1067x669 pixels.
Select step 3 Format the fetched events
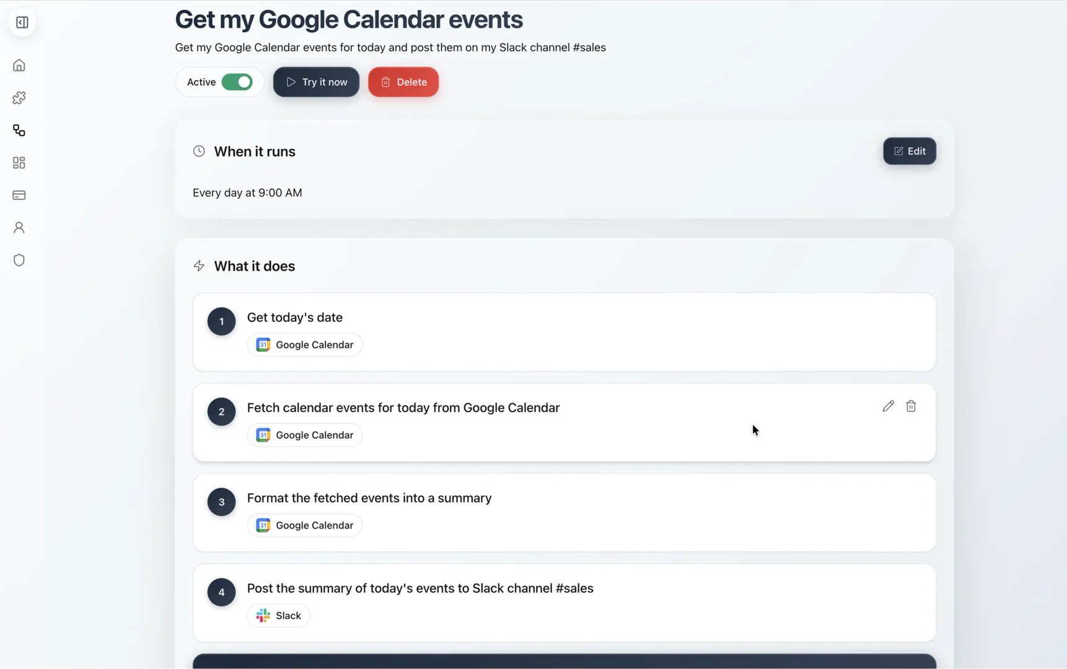[369, 498]
